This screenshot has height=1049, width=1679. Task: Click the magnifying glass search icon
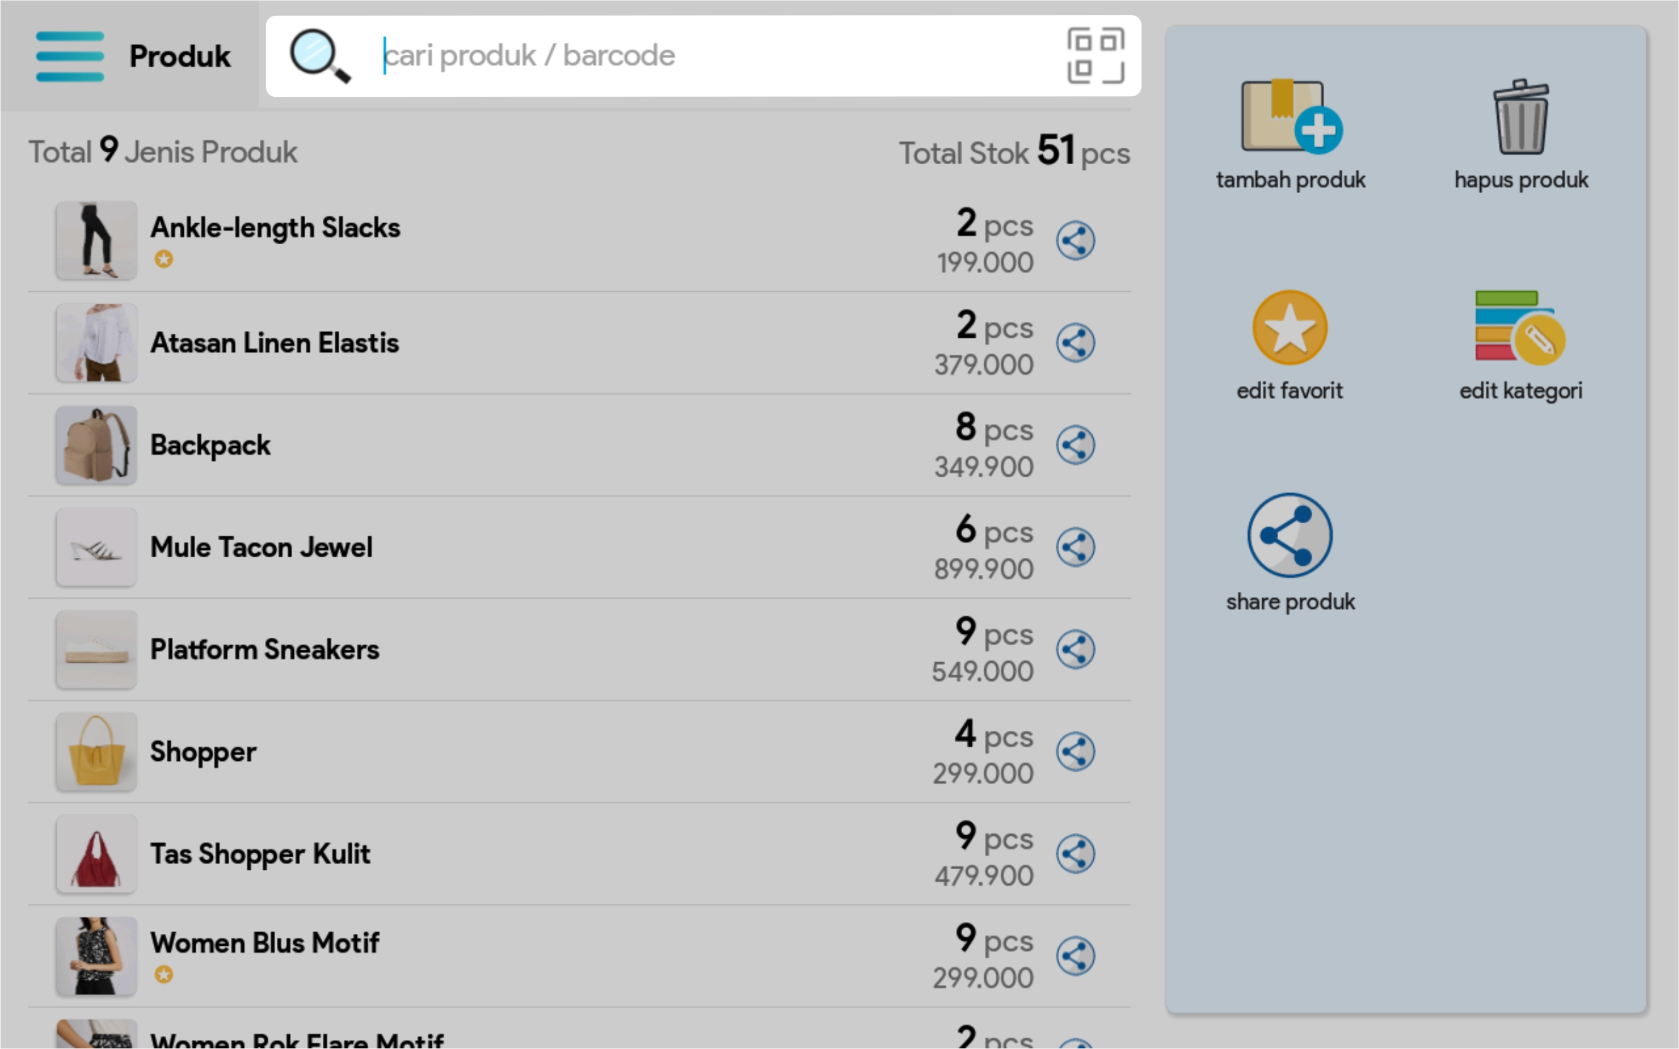pyautogui.click(x=319, y=56)
